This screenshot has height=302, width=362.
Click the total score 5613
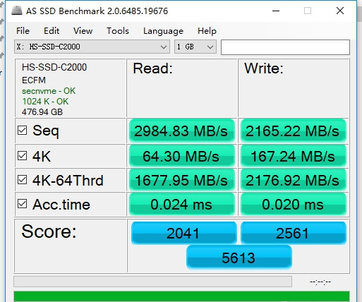pos(239,258)
